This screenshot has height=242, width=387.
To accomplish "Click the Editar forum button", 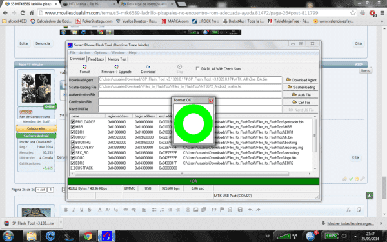I will [24, 43].
